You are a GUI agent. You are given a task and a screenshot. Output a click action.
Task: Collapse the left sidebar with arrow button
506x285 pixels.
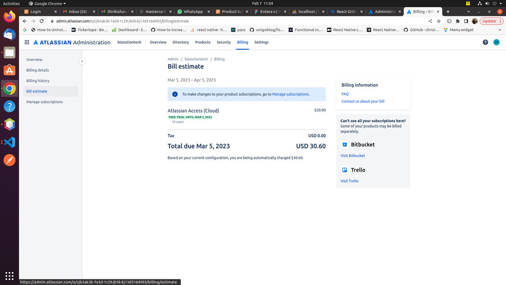pos(82,61)
